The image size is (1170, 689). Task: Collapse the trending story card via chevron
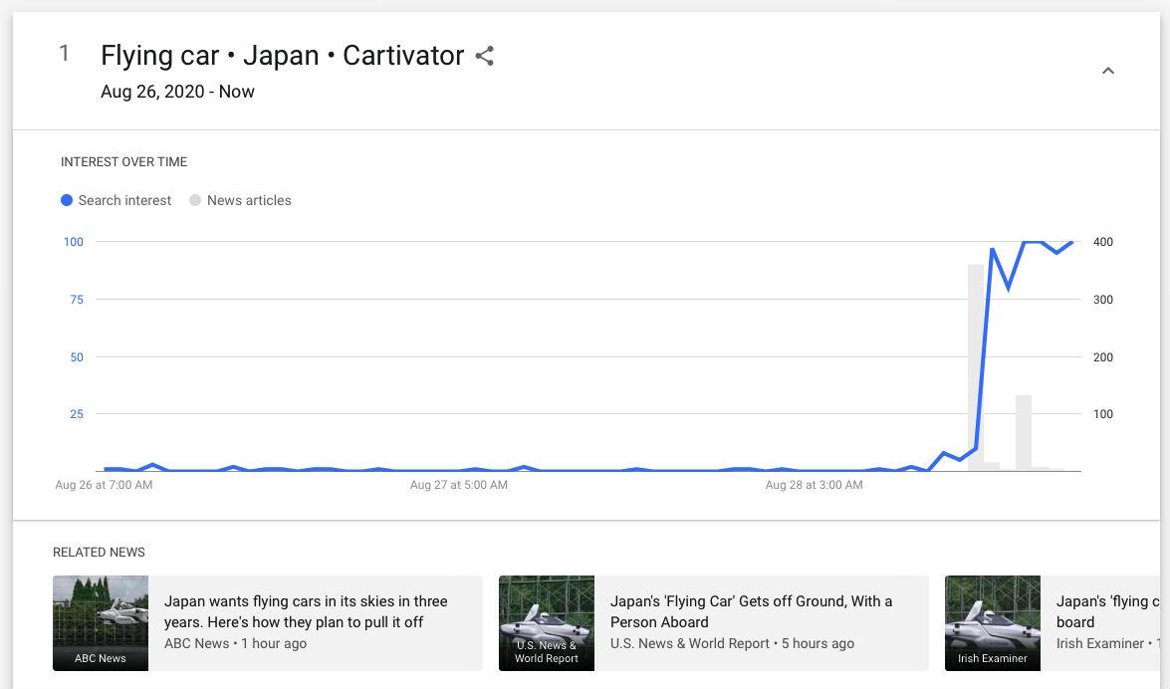(x=1107, y=71)
